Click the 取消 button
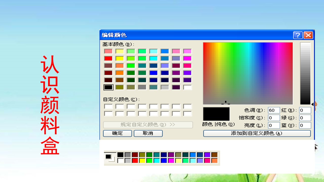Image resolution: width=324 pixels, height=182 pixels. click(x=148, y=133)
